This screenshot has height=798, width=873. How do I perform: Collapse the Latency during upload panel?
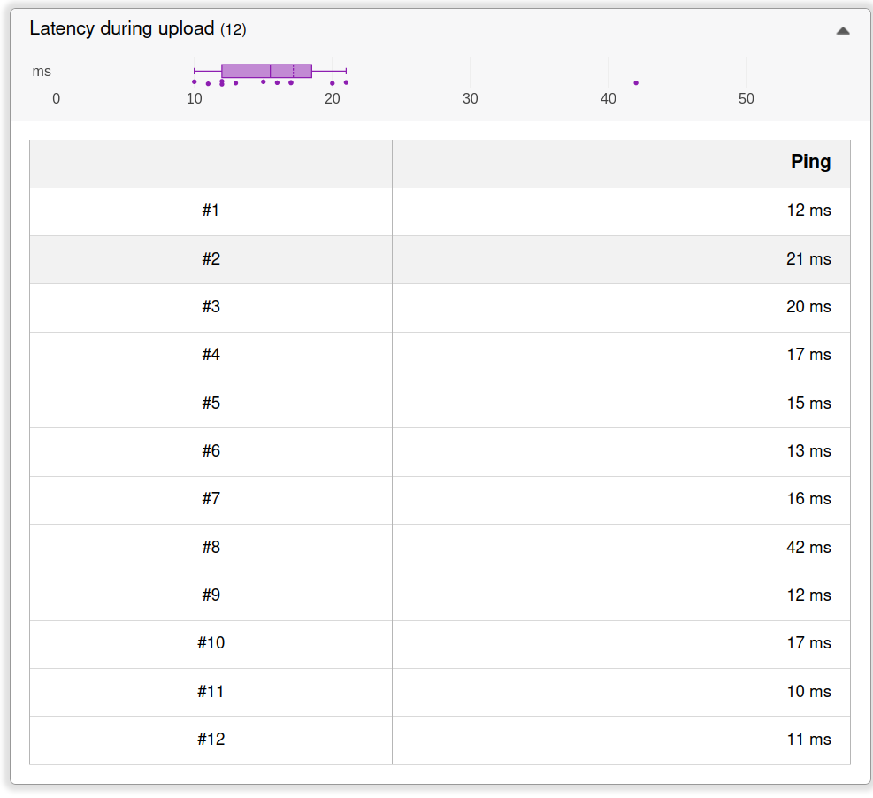point(842,30)
